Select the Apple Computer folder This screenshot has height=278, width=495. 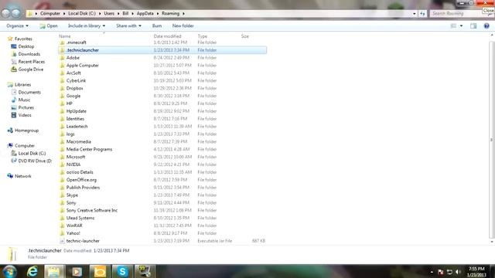tap(83, 65)
